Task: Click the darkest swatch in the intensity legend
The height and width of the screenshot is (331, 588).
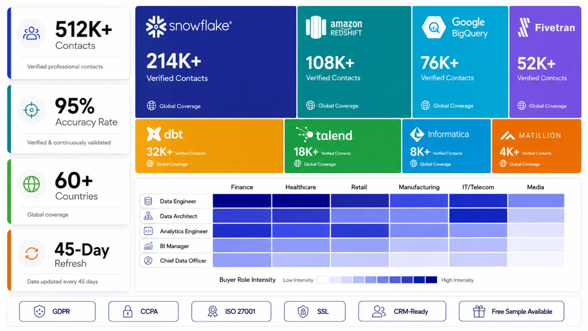Action: point(431,280)
